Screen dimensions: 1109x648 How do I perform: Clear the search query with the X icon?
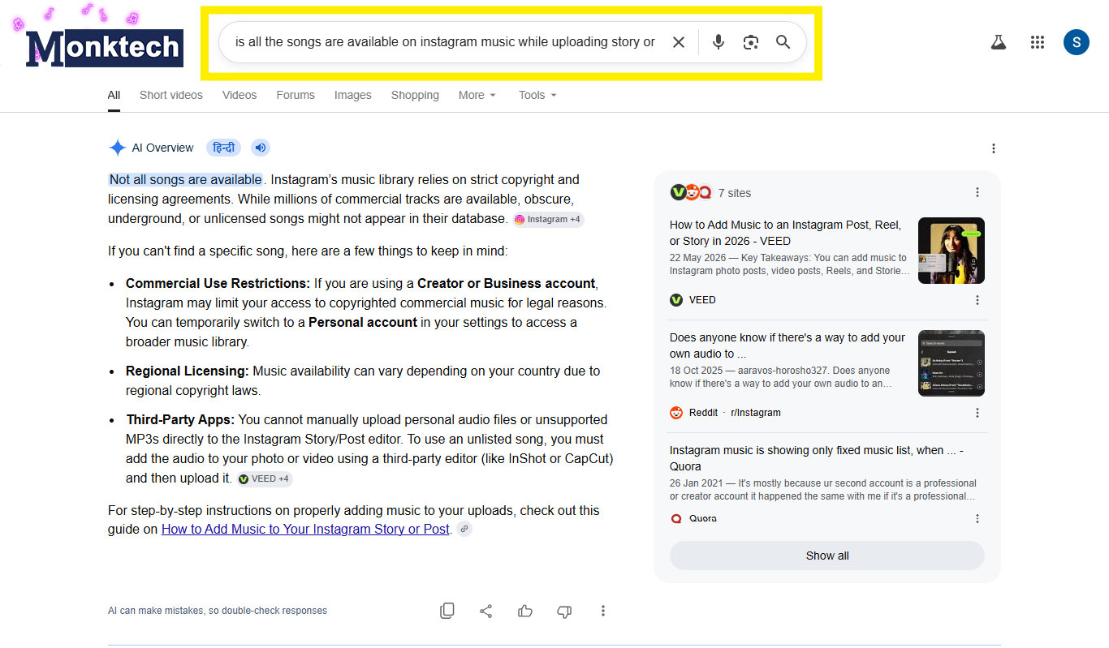coord(679,42)
